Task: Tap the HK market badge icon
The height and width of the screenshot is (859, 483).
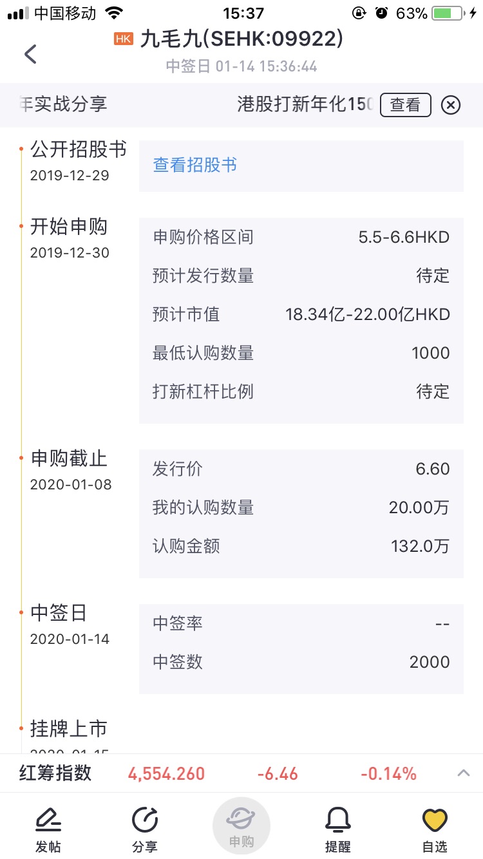Action: [x=123, y=39]
